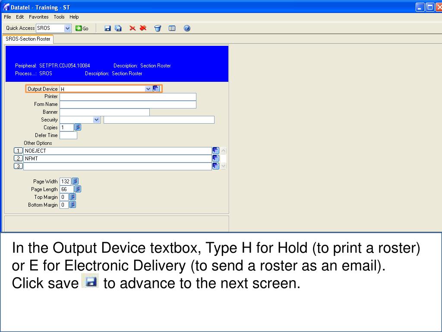
Task: Click row number 1 button in Other Options
Action: tap(18, 151)
